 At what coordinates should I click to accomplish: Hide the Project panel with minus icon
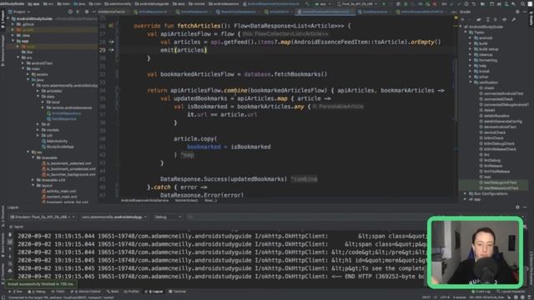[93, 12]
